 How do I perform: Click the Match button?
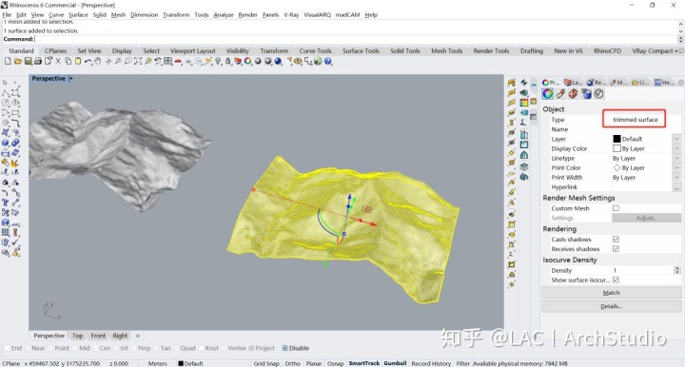coord(611,293)
